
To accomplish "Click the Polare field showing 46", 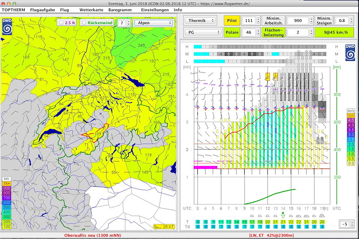I will 249,32.
